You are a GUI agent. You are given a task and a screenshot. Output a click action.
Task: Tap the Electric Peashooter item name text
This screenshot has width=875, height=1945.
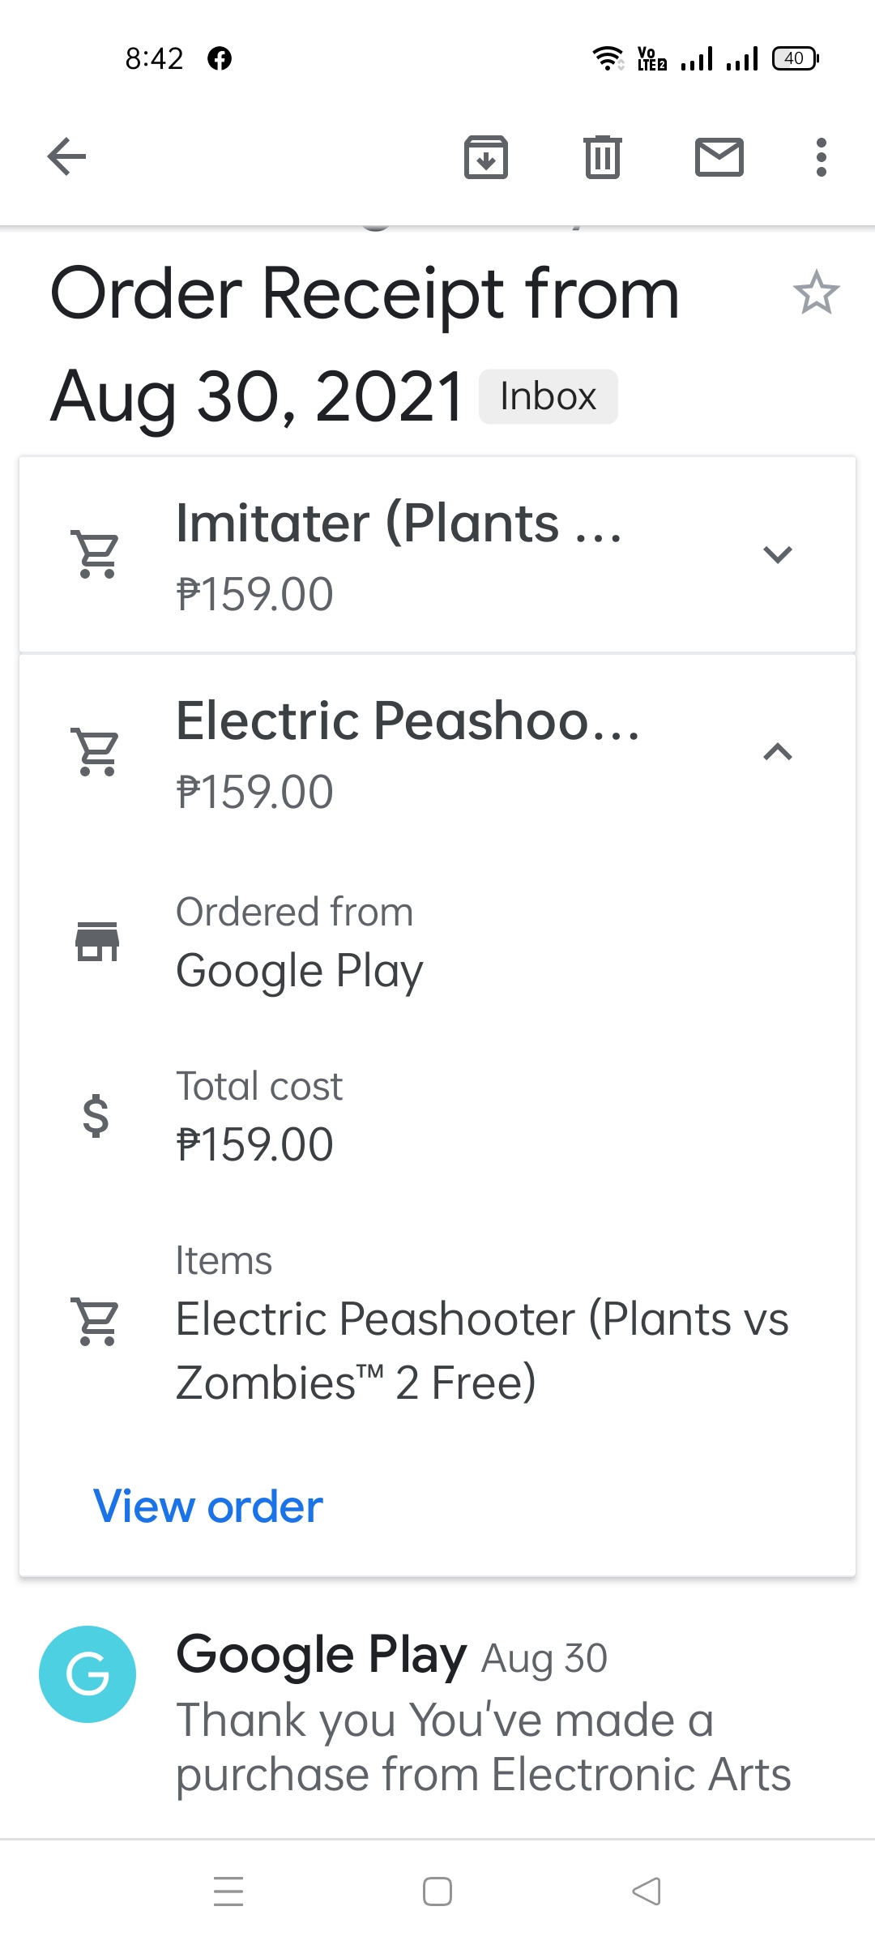[x=481, y=1350]
